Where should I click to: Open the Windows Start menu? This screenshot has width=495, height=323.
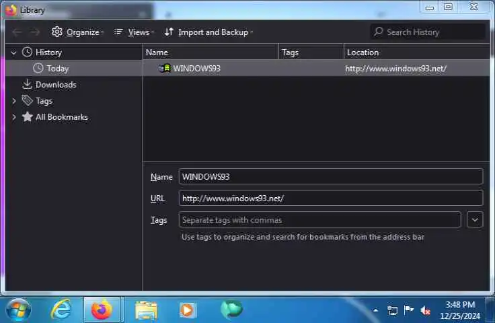pos(18,310)
